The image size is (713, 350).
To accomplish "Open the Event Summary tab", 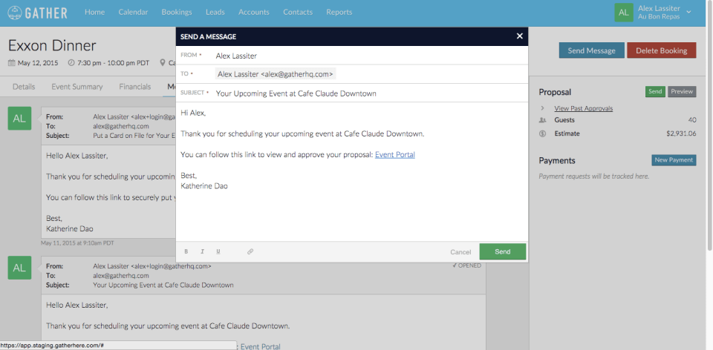I will click(x=76, y=87).
